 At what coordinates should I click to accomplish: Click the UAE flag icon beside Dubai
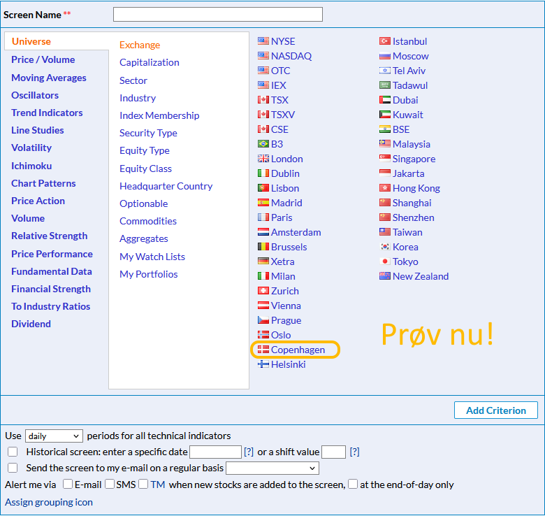[385, 100]
